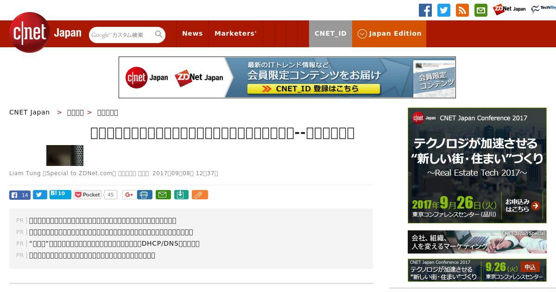Viewport: 556px width, 292px height.
Task: Open the article thumbnail image
Action: pos(65,155)
